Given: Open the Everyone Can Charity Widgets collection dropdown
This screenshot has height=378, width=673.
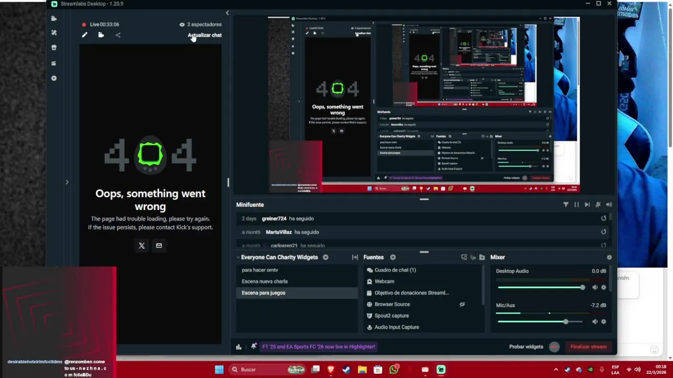Looking at the screenshot, I should (277, 257).
